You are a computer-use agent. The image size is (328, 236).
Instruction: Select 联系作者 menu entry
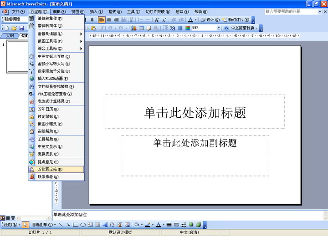coord(56,177)
